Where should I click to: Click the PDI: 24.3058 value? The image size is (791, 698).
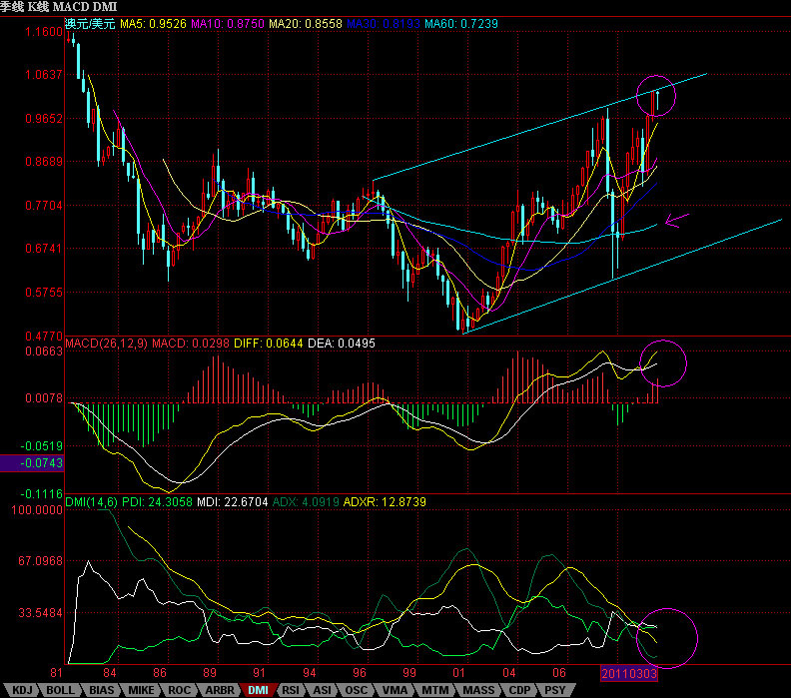(x=157, y=502)
